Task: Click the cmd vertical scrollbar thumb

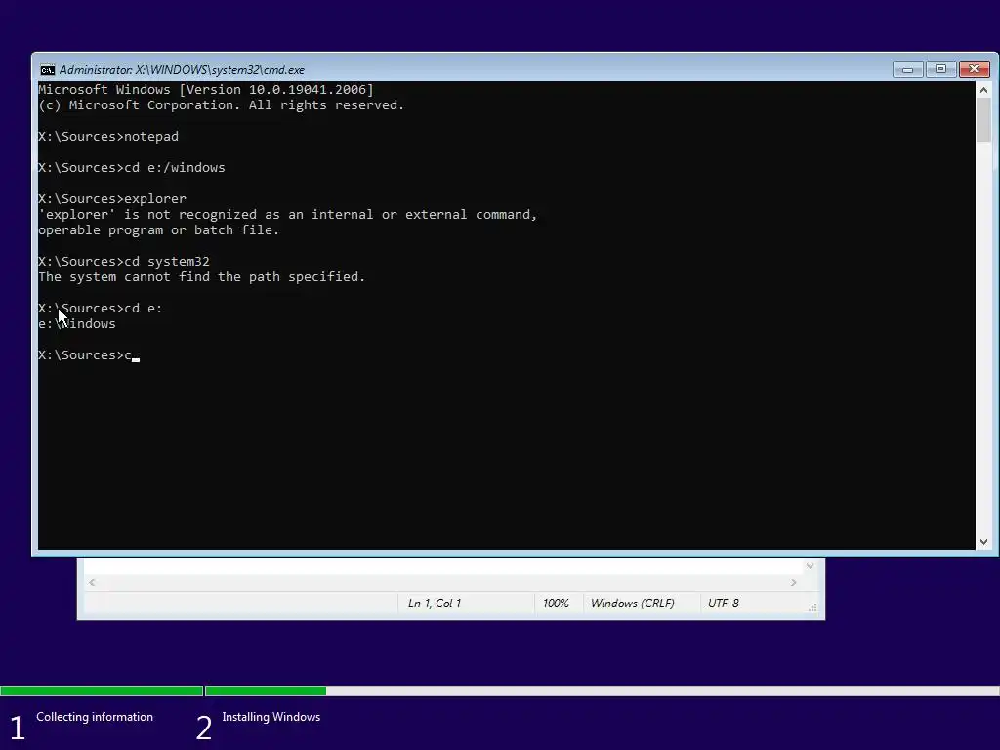Action: click(x=983, y=120)
